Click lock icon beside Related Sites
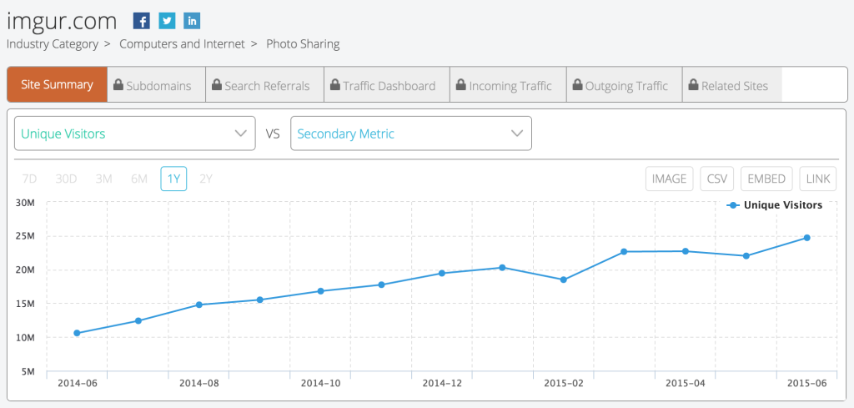Image resolution: width=854 pixels, height=408 pixels. [x=693, y=85]
